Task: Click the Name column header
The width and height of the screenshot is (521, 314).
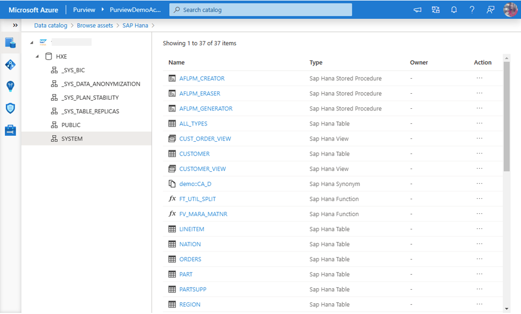Action: tap(176, 62)
